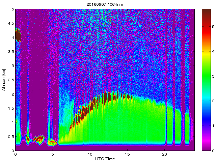Image resolution: width=216 pixels, height=162 pixels.
Task: Select the y-axis tick label "4.5"
Action: (x=10, y=24)
